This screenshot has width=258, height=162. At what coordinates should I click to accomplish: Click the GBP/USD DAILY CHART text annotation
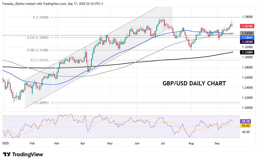coord(194,83)
